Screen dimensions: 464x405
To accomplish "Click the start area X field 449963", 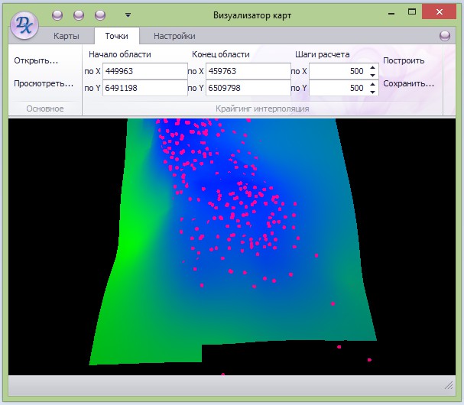I will [144, 71].
